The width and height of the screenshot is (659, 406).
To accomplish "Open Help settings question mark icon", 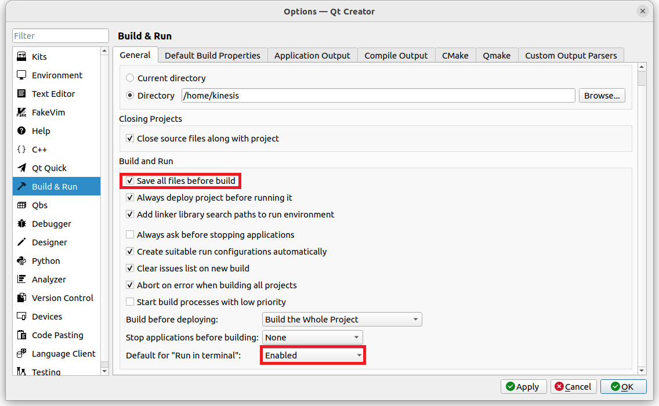I will point(21,130).
